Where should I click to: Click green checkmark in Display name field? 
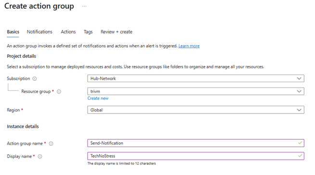(x=300, y=156)
